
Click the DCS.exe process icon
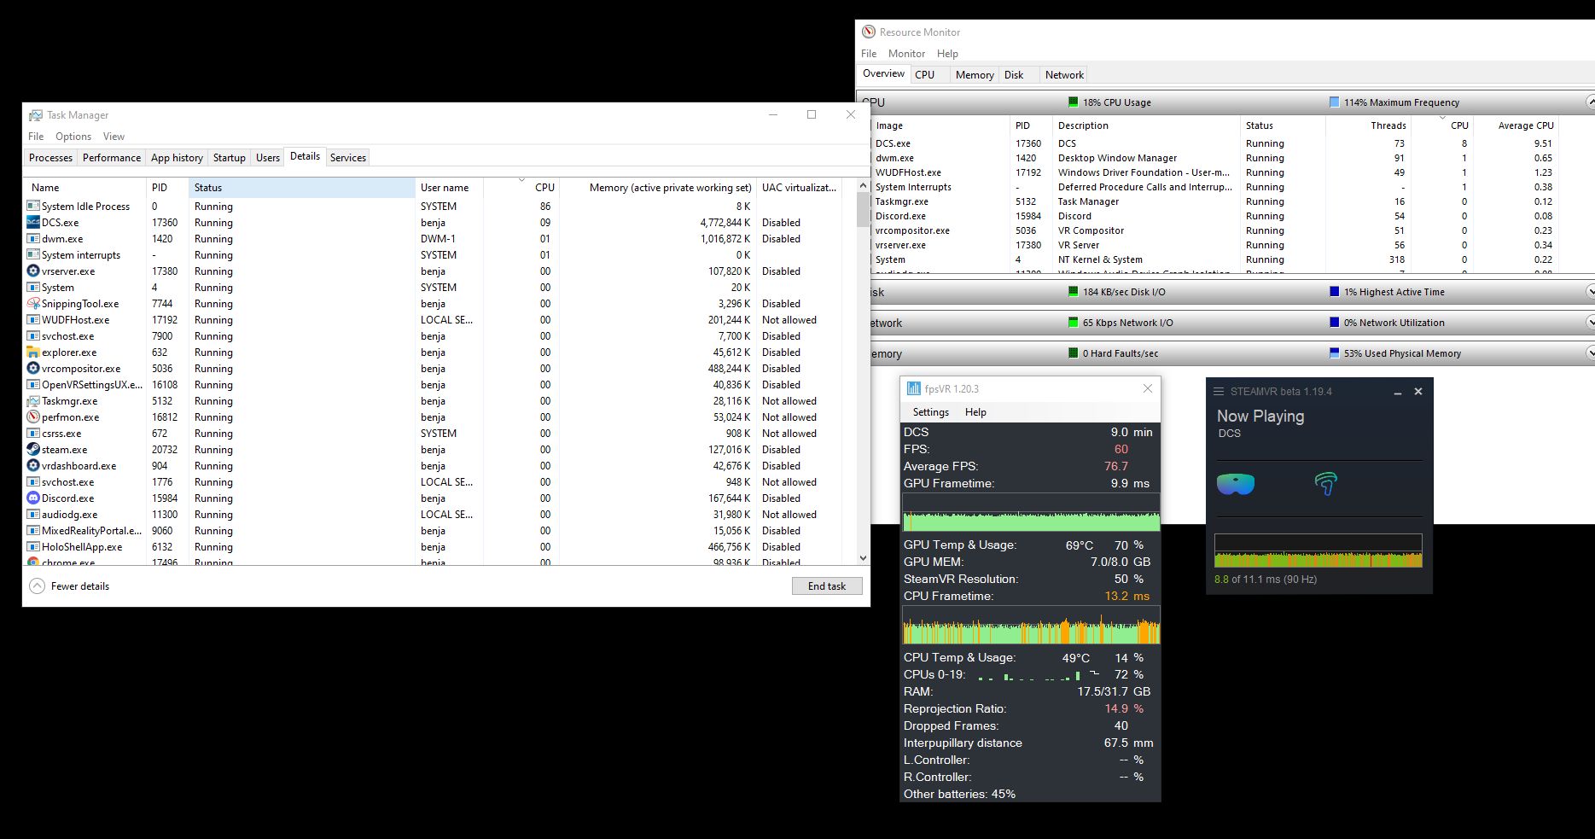pyautogui.click(x=33, y=222)
